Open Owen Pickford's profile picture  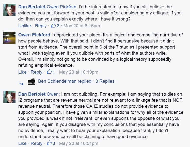coord(10,38)
